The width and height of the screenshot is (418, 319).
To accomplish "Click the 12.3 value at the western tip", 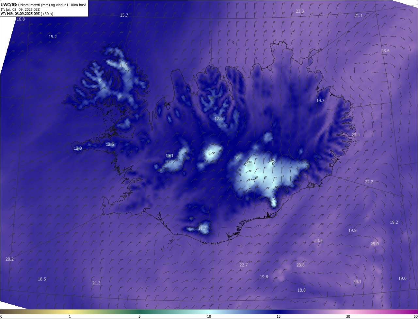I will [78, 148].
